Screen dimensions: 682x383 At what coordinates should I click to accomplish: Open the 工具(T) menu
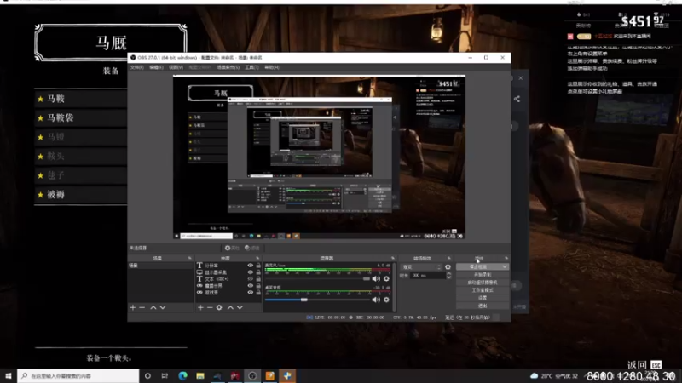(251, 67)
